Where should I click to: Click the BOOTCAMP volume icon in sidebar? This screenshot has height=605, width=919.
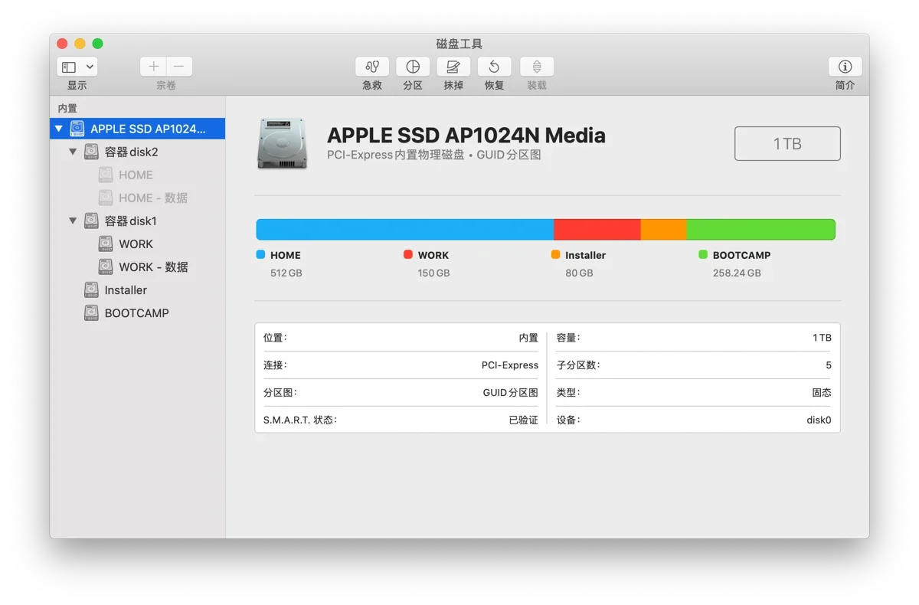point(91,312)
